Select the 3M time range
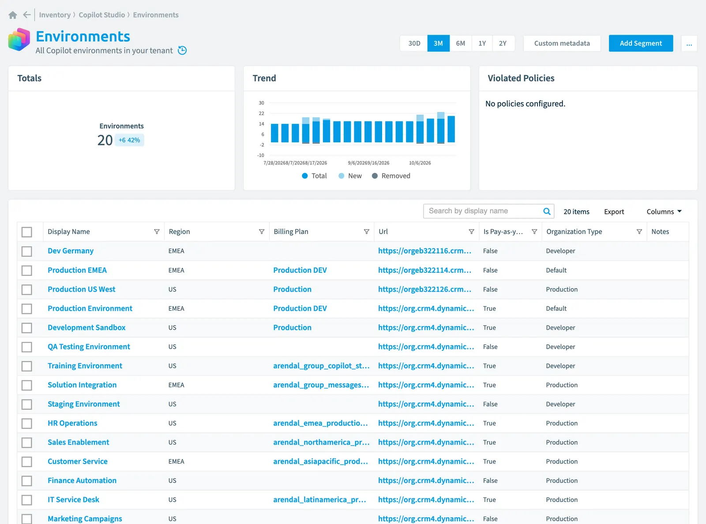Screen dimensions: 706x524 click(x=438, y=43)
